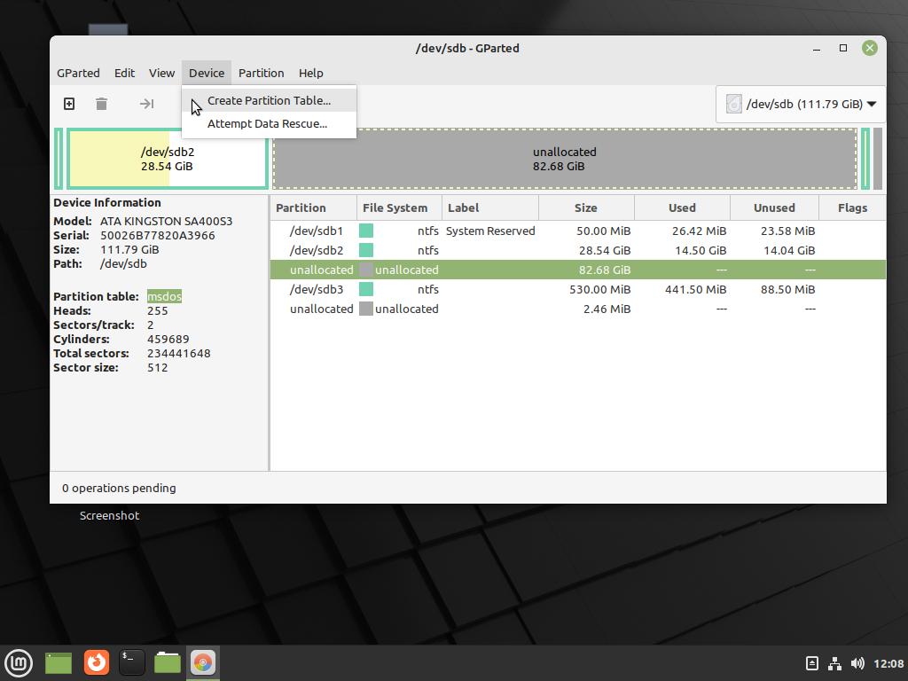
Task: Open the network tray icon
Action: coord(834,663)
